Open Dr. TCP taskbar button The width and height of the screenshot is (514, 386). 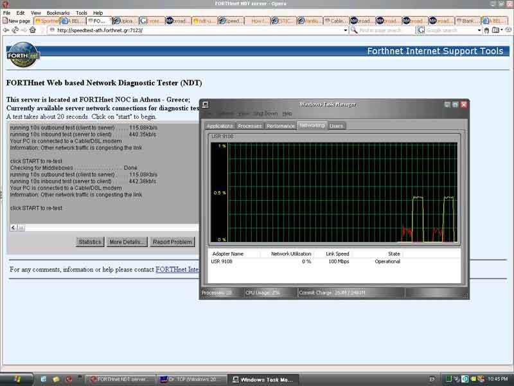(191, 380)
